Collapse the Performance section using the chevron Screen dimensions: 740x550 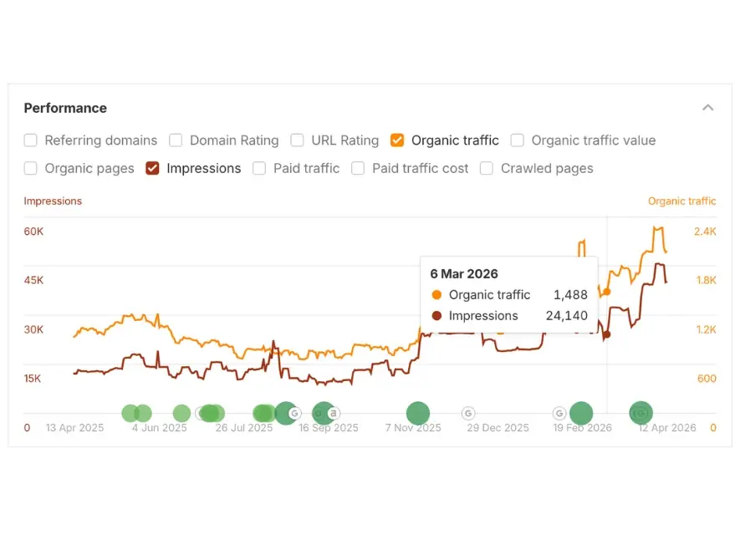pyautogui.click(x=708, y=107)
